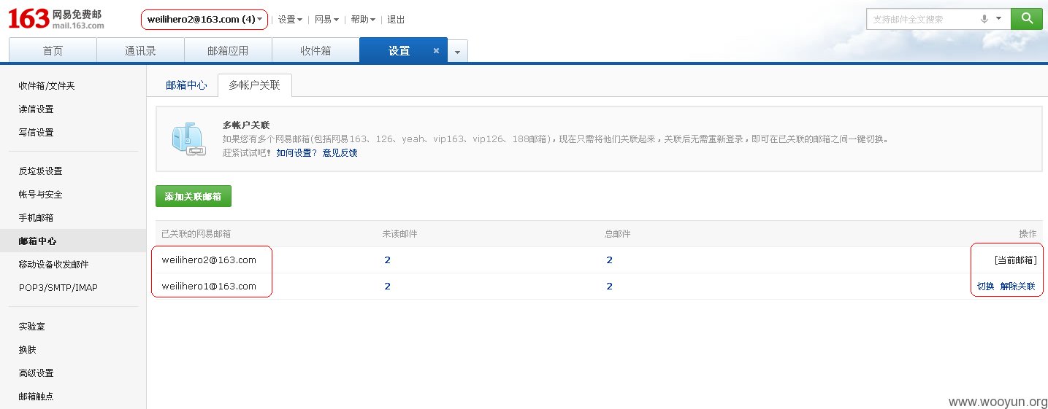1048x409 pixels.
Task: Expand the 网易 dropdown menu
Action: pos(326,20)
